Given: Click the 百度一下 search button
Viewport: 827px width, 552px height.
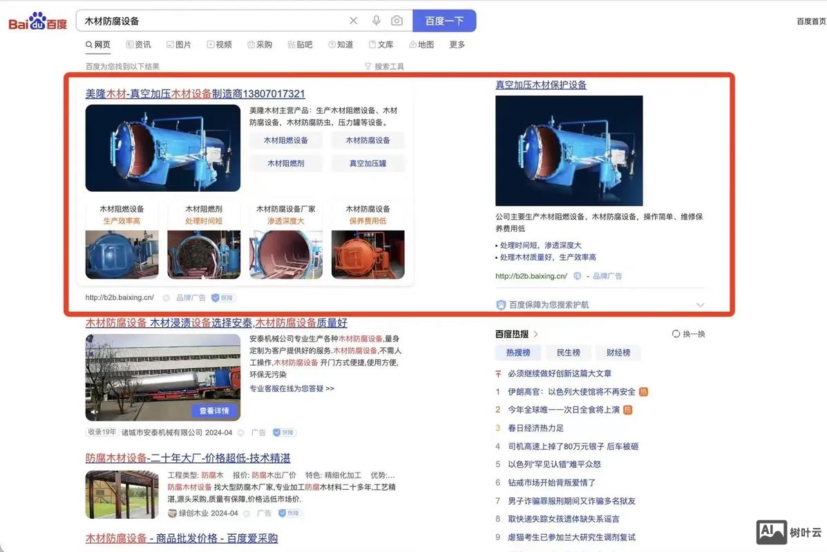Looking at the screenshot, I should (444, 21).
